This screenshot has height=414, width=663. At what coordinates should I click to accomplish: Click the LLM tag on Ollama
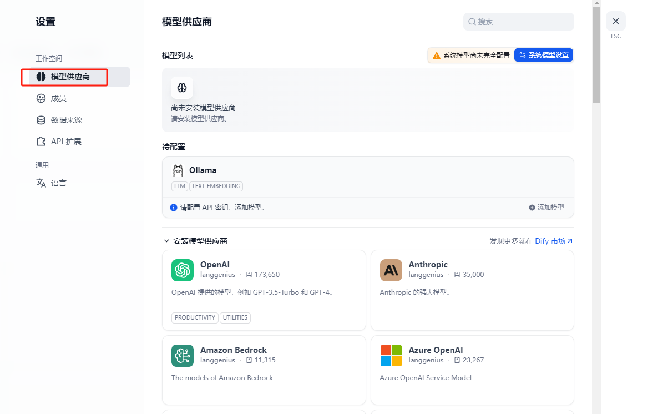coord(180,186)
